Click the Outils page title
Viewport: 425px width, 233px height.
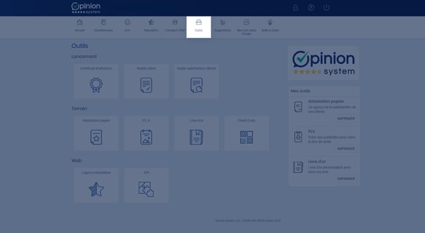coord(80,46)
